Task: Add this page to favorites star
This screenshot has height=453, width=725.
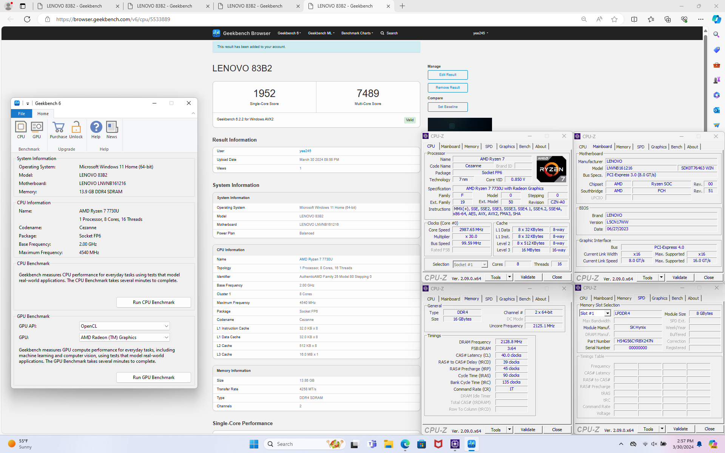Action: [614, 19]
